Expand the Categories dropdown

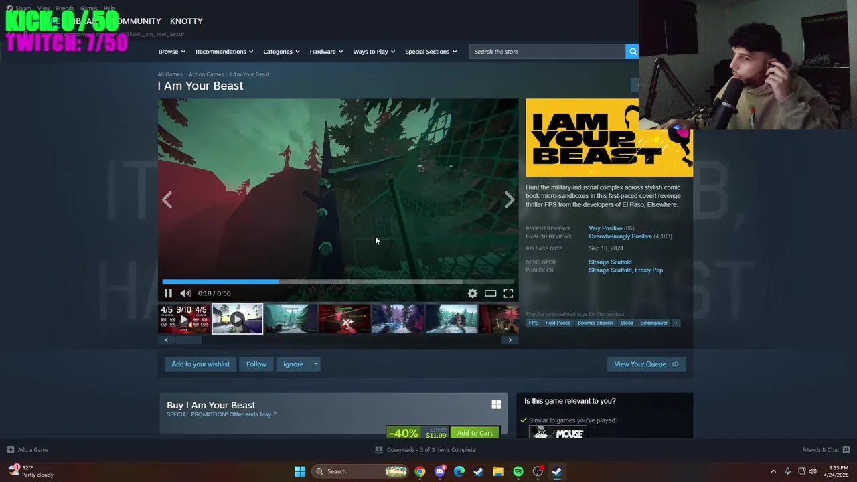tap(281, 52)
